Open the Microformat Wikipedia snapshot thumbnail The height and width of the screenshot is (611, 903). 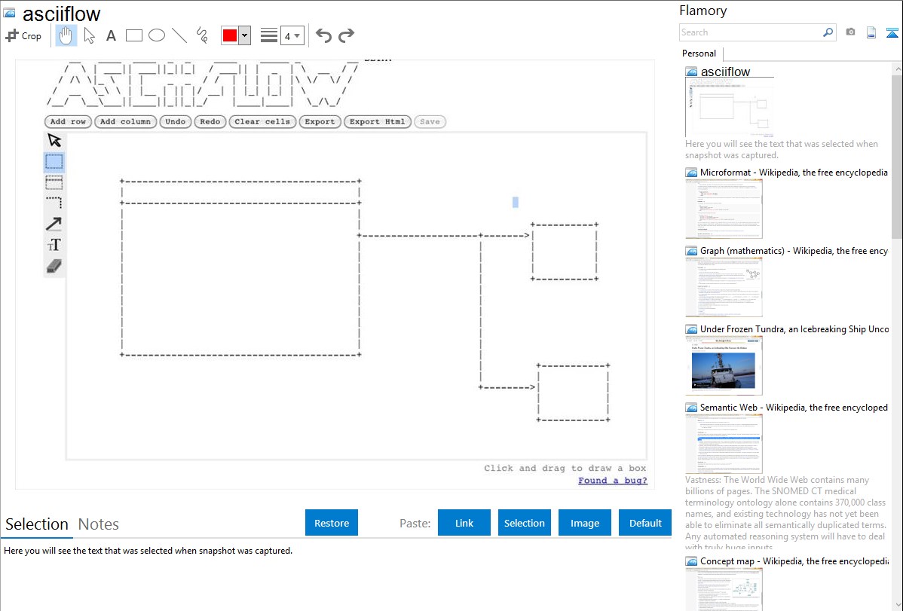724,209
